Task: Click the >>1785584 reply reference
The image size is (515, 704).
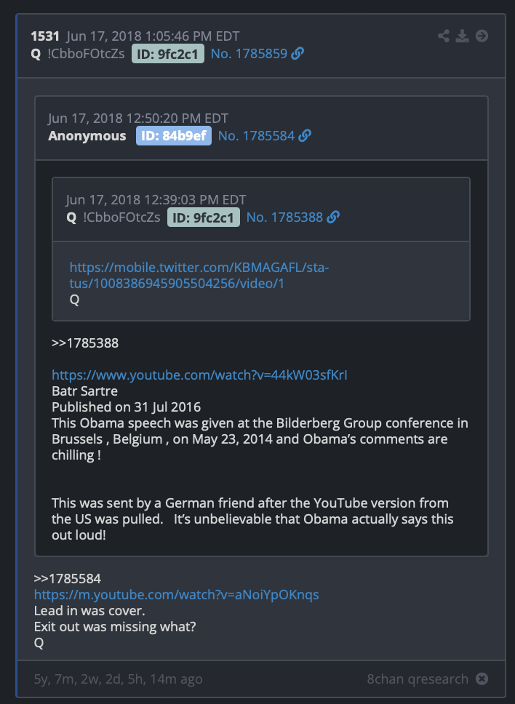Action: coord(68,579)
